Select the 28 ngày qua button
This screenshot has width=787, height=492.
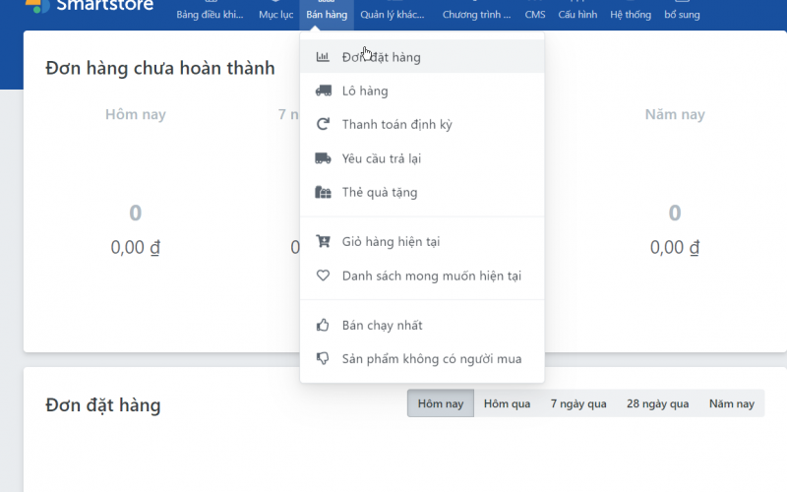click(658, 403)
